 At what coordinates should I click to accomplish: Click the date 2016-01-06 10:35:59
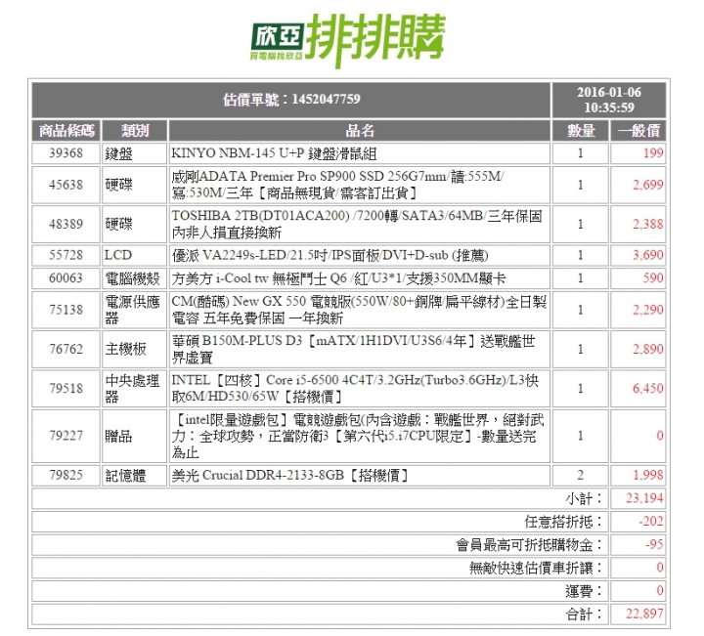tap(609, 100)
